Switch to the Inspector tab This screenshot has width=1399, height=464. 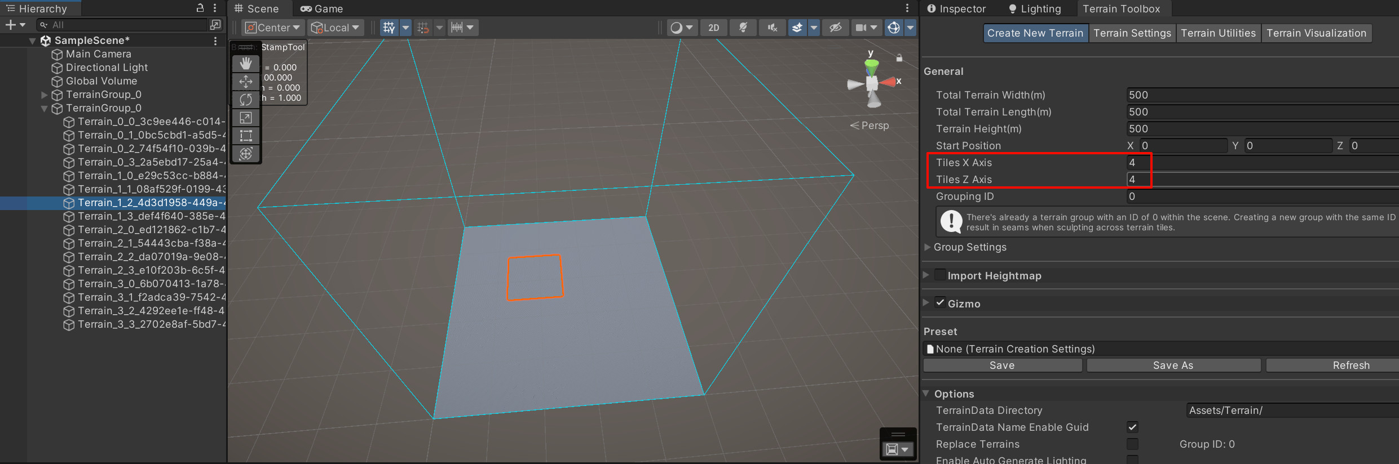tap(957, 8)
